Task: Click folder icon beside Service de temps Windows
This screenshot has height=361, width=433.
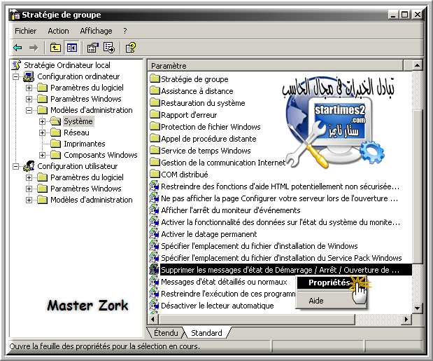Action: pyautogui.click(x=155, y=150)
